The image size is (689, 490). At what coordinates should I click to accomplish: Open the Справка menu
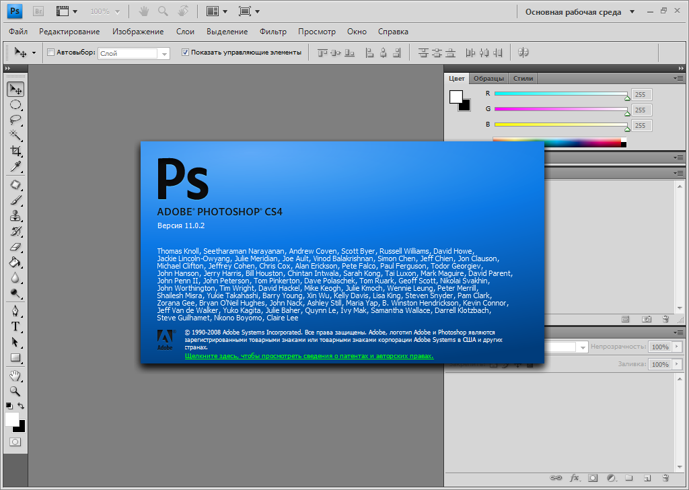coord(393,32)
